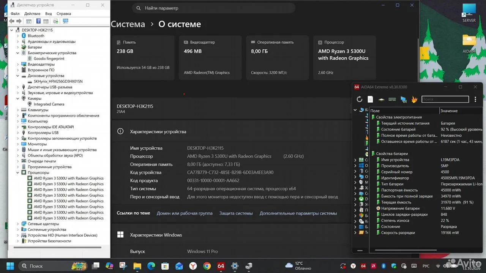Image resolution: width=486 pixels, height=273 pixels.
Task: Click the action pane icon right of Help
Action: (x=46, y=21)
